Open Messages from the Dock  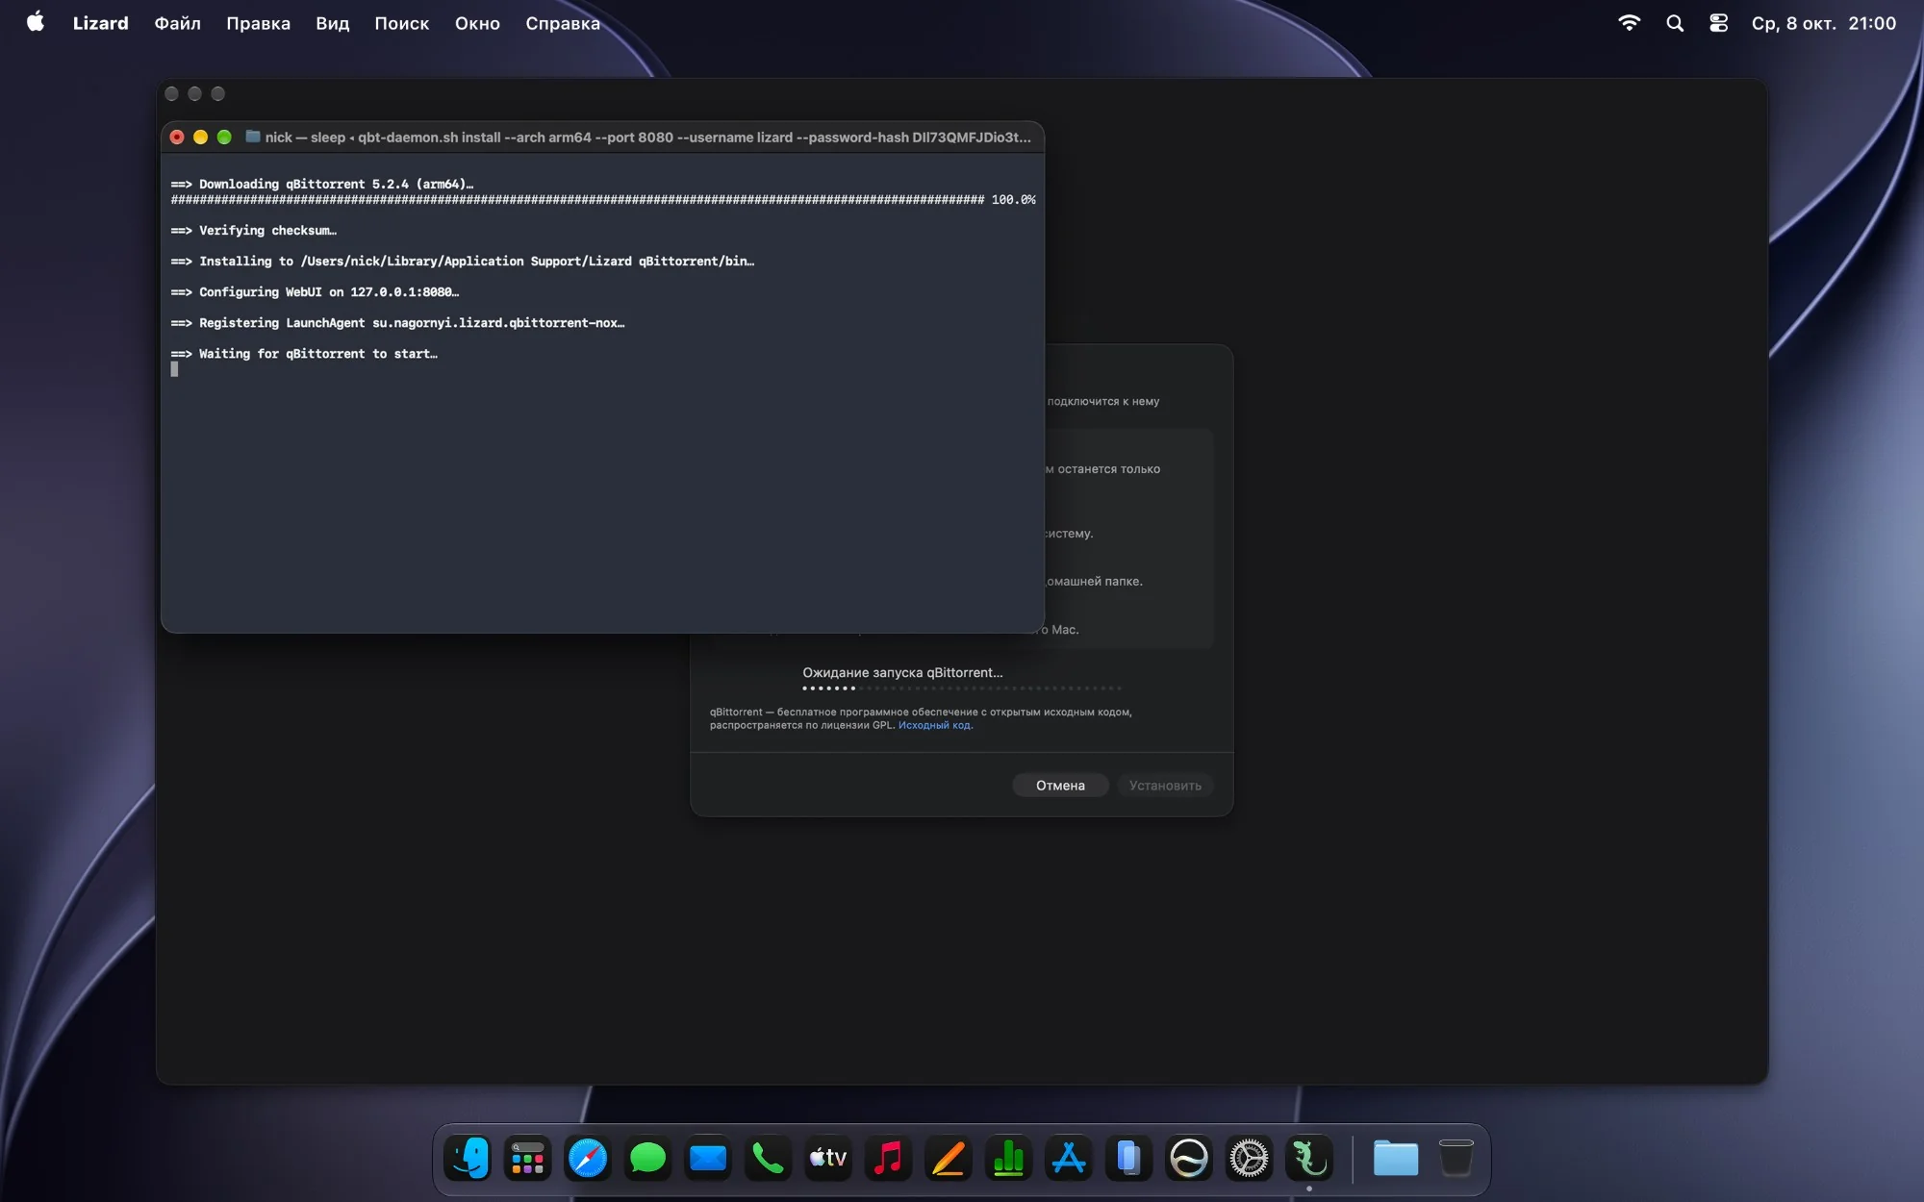(647, 1158)
